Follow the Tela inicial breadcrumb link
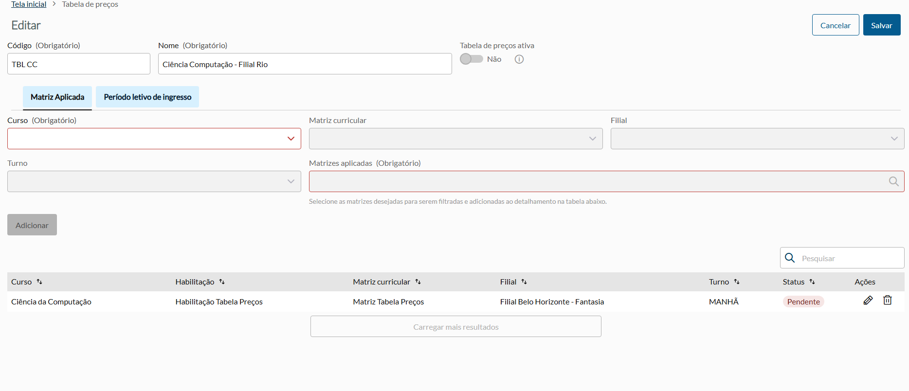The image size is (909, 391). pos(29,4)
